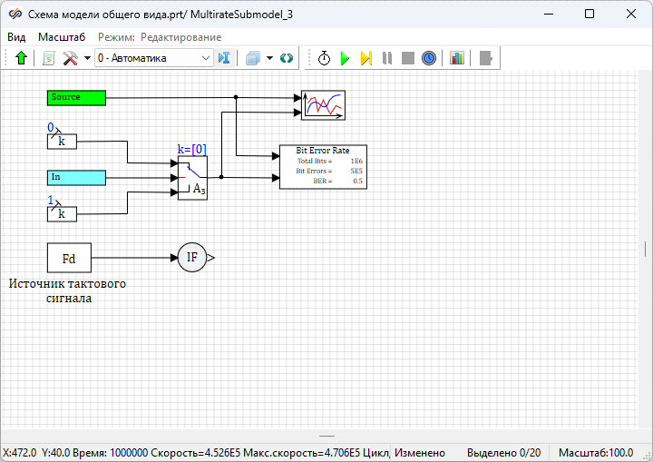Viewport: 653px width, 462px height.
Task: Click the yellow step-forward simulation button
Action: pyautogui.click(x=366, y=58)
